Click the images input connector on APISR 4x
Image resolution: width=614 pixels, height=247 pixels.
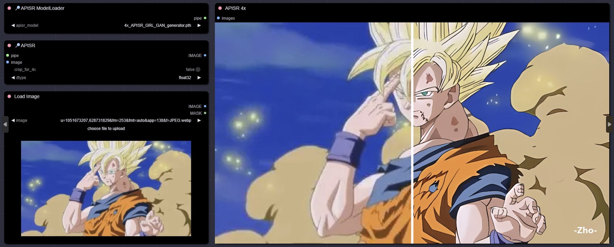point(218,18)
